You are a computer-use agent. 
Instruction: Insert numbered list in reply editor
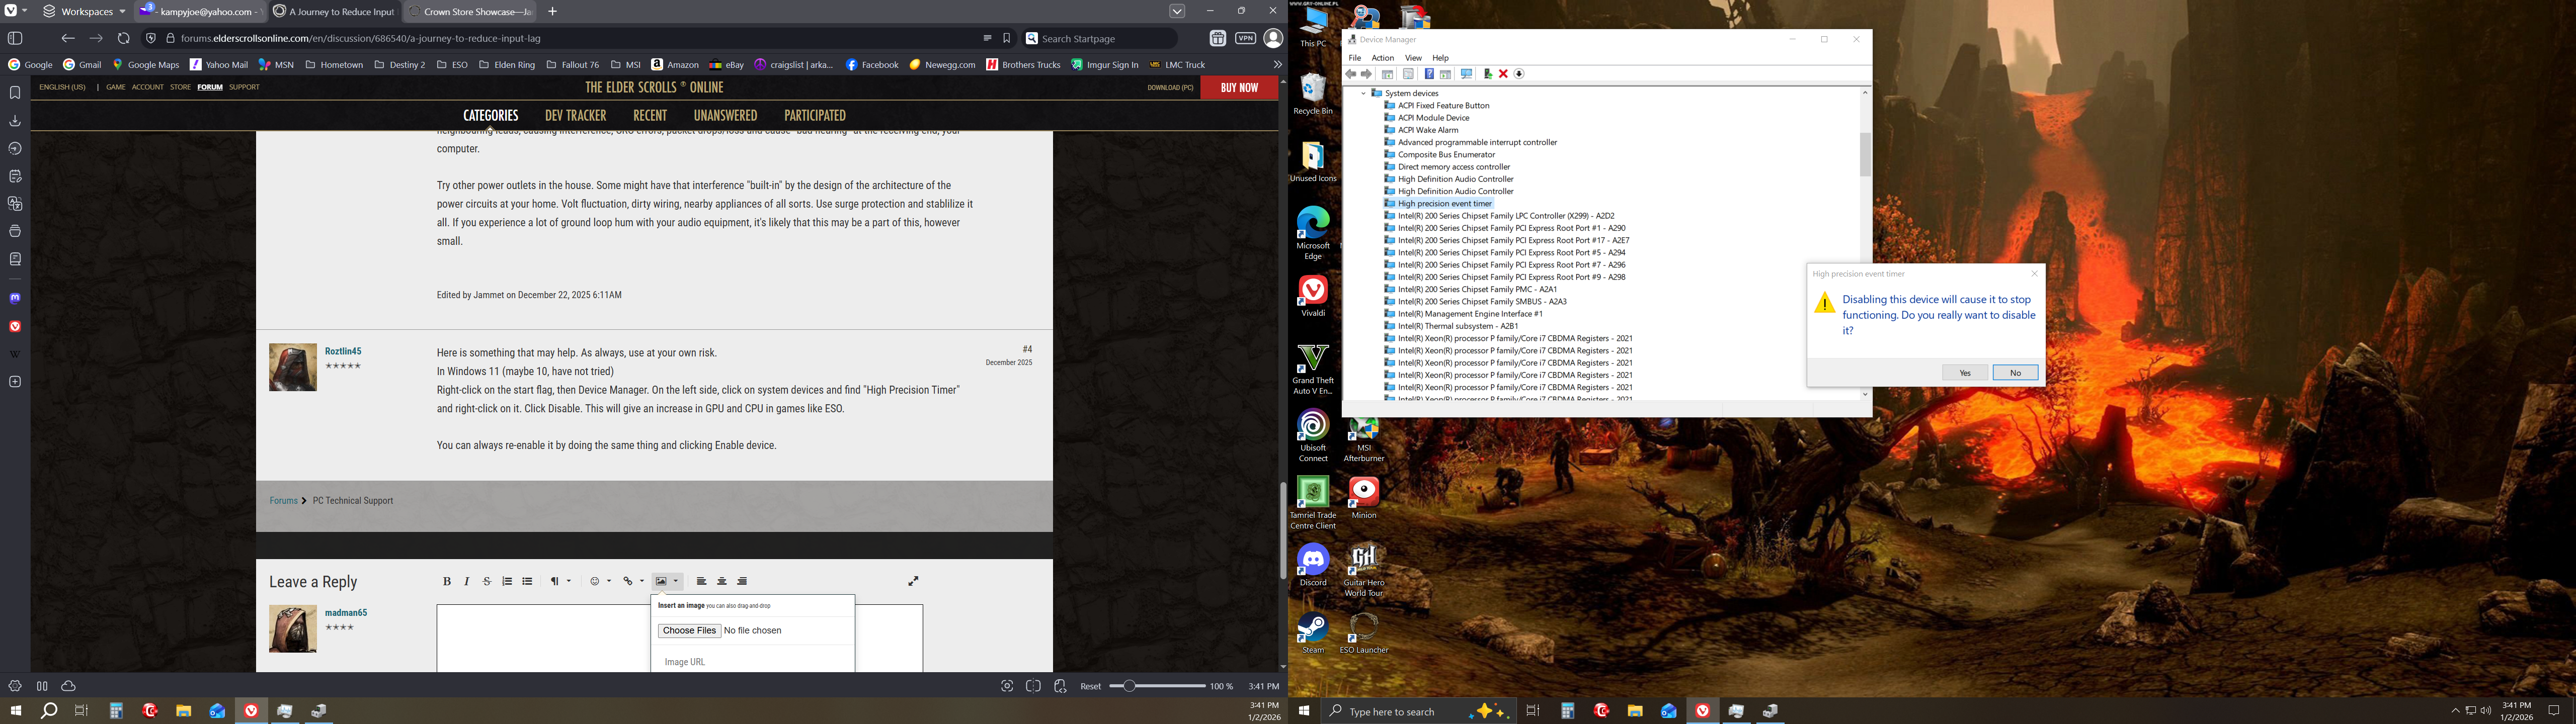click(507, 581)
